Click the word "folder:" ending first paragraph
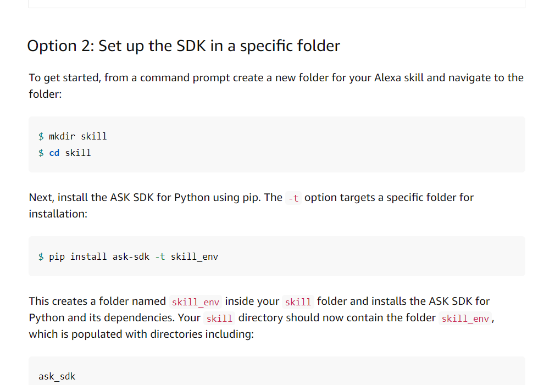The height and width of the screenshot is (385, 555). 45,94
